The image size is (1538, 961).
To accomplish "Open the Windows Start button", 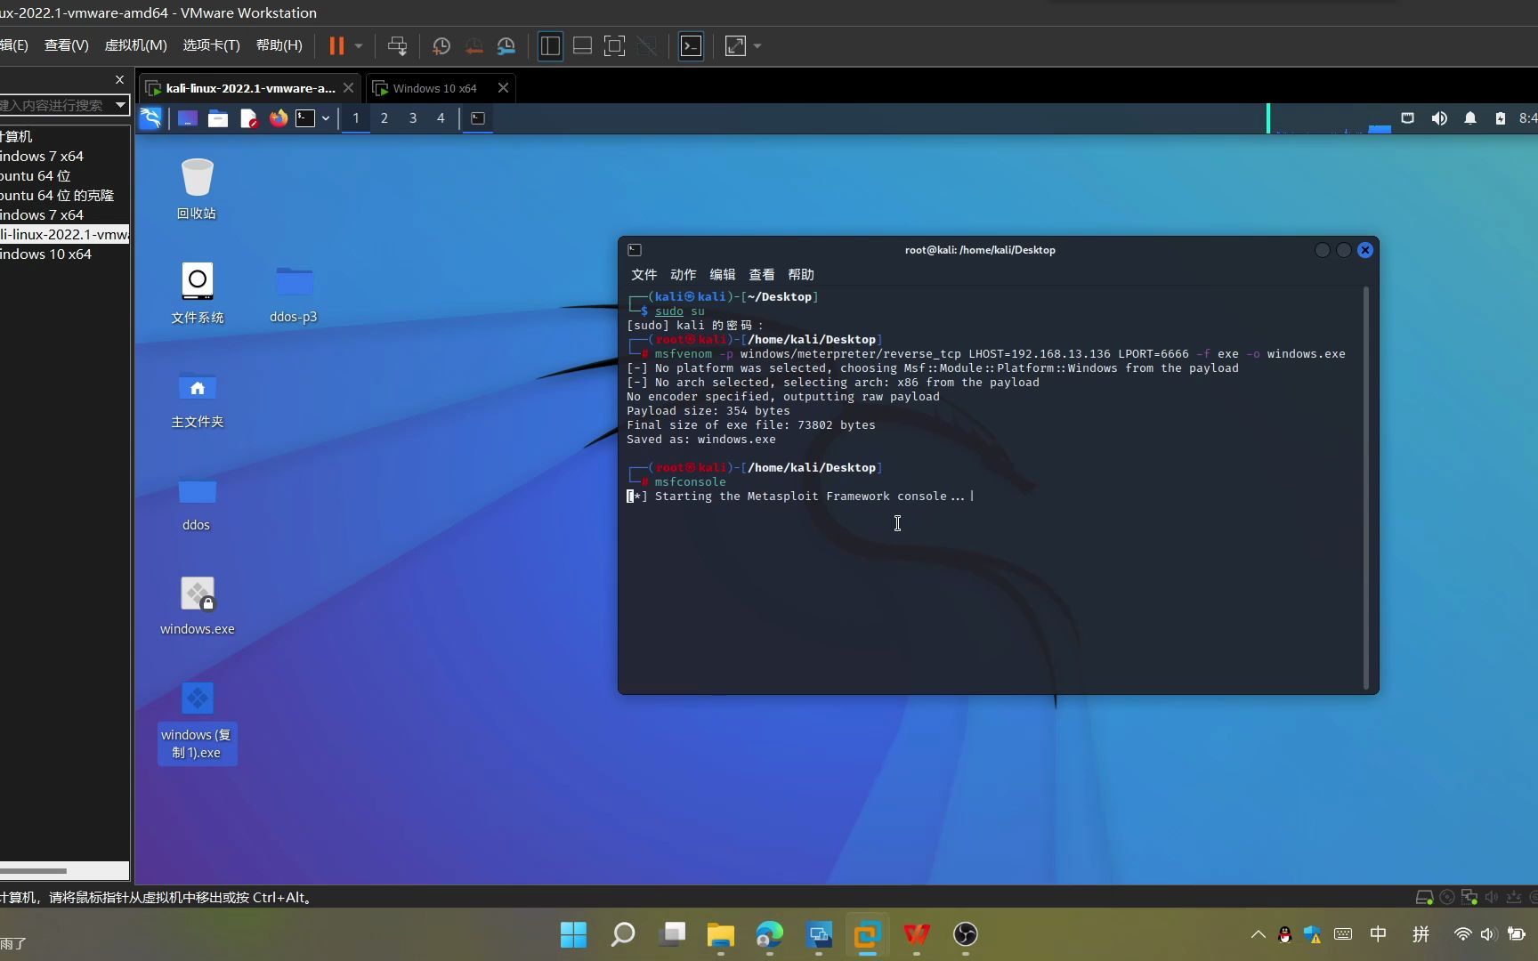I will point(574,934).
